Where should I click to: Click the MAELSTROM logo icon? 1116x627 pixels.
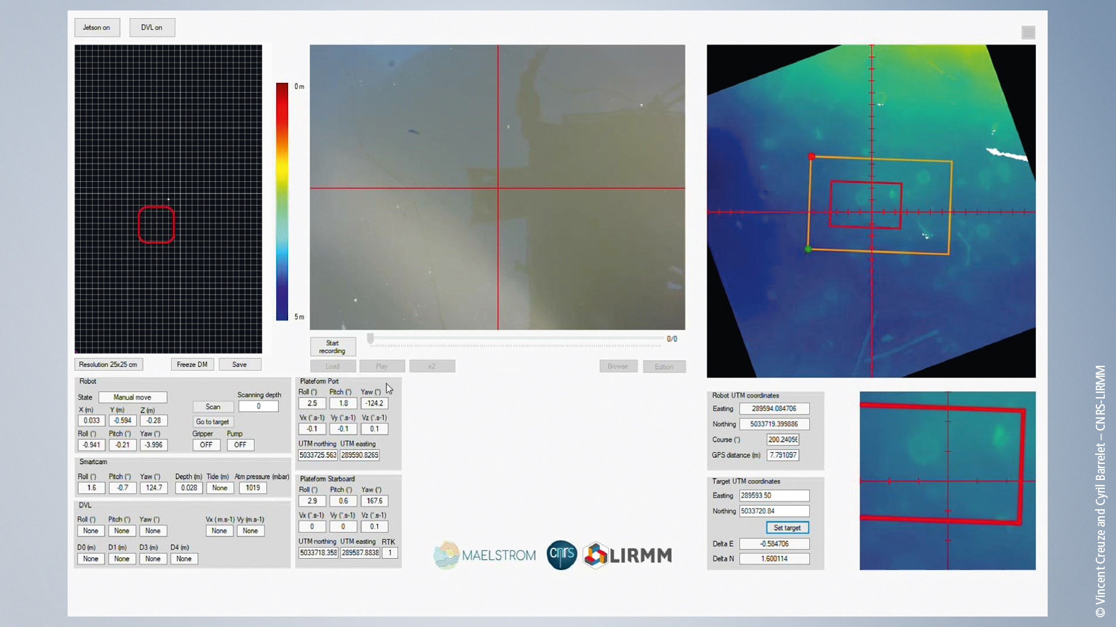pos(446,555)
